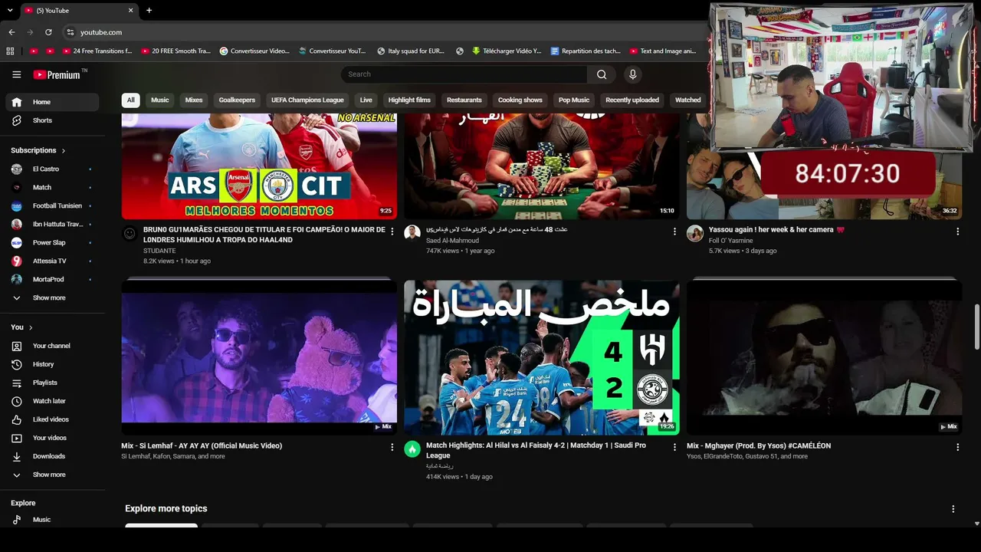Open more options for Yassou again video

[957, 232]
